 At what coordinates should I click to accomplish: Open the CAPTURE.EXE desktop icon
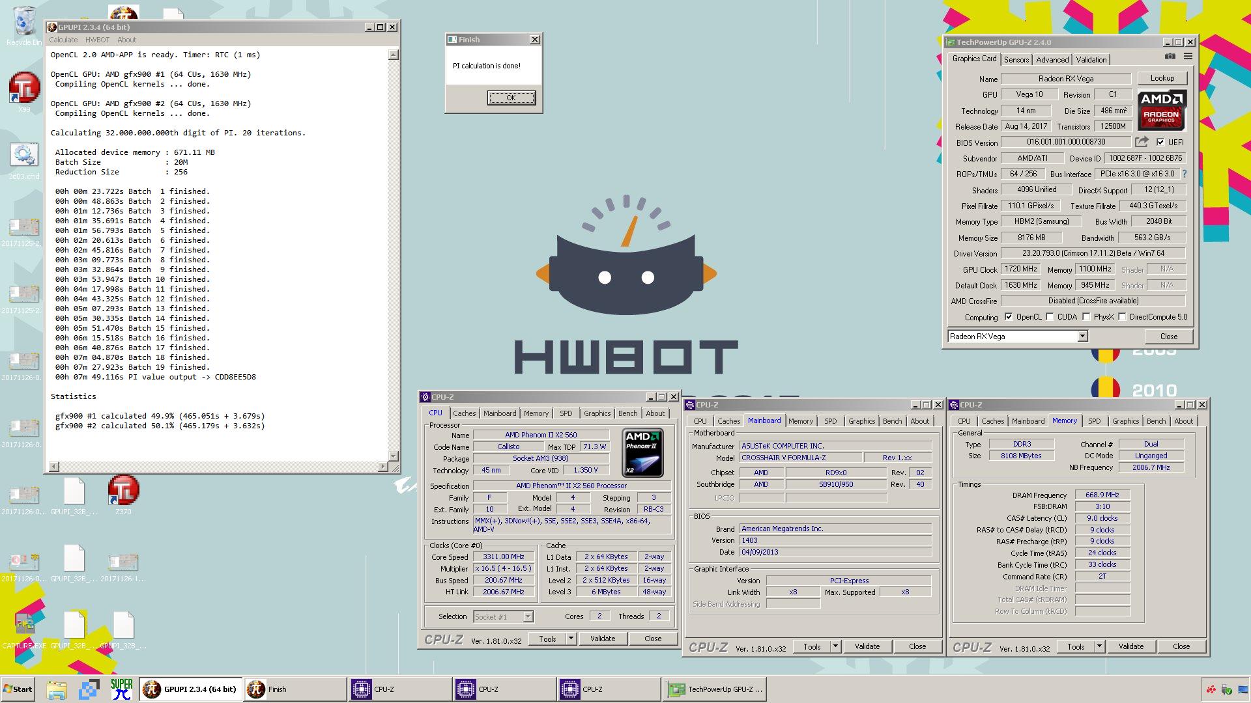click(25, 630)
